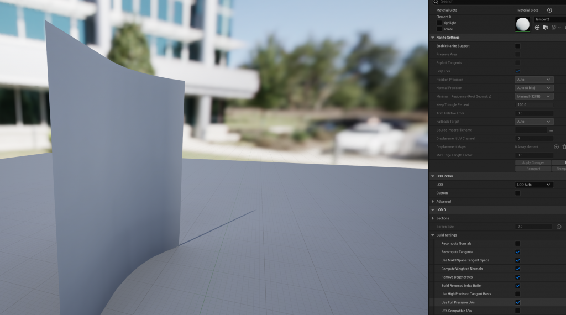566x315 pixels.
Task: Click '0 Array element' text
Action: (x=526, y=147)
